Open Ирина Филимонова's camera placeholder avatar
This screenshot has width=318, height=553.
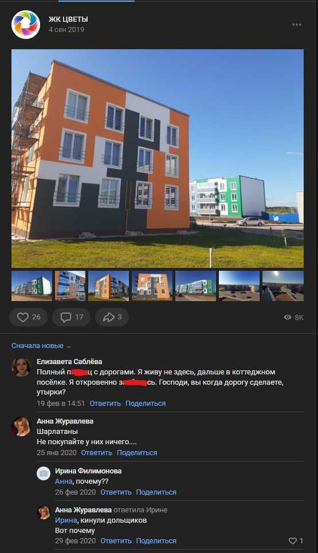coord(44,473)
